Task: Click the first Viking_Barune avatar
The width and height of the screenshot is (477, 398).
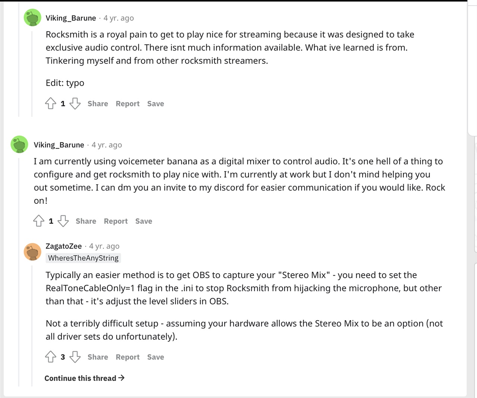Action: coord(32,17)
